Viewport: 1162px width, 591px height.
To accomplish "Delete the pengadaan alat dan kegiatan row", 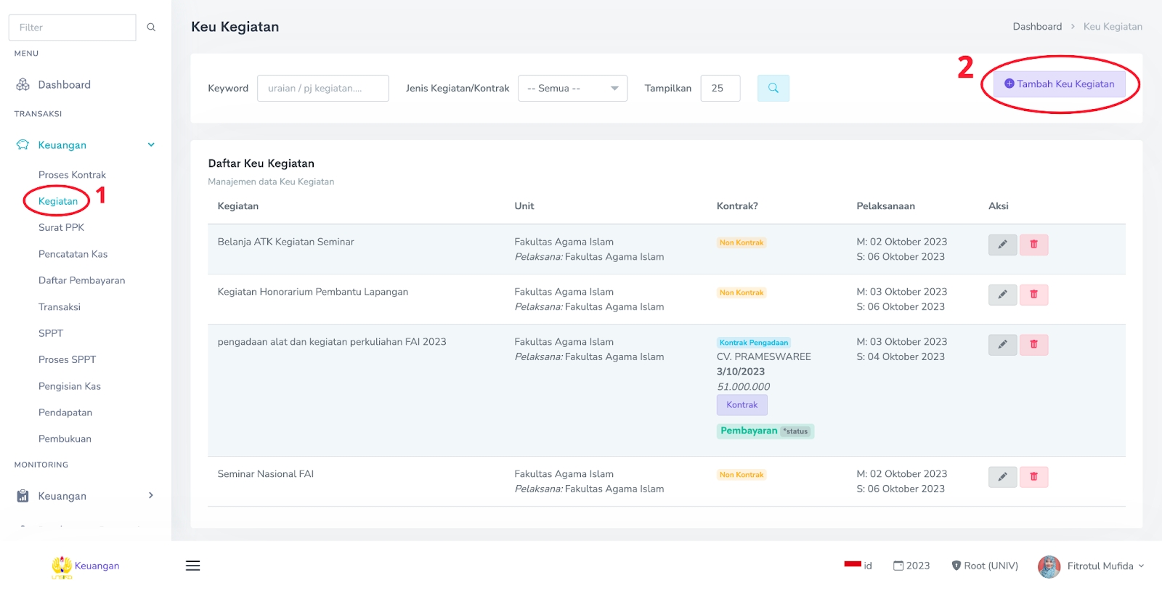I will click(x=1033, y=345).
